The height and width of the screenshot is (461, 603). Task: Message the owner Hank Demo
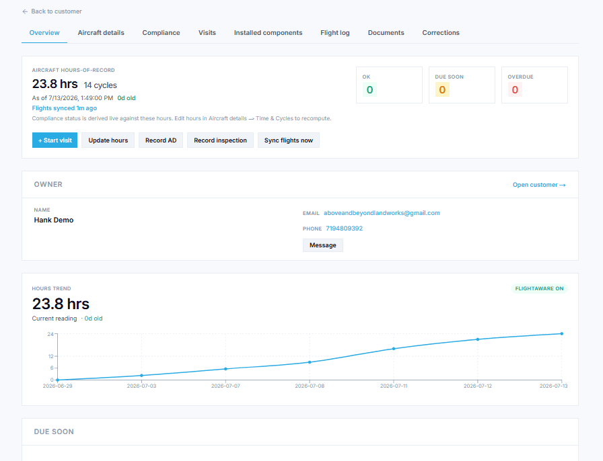(322, 245)
